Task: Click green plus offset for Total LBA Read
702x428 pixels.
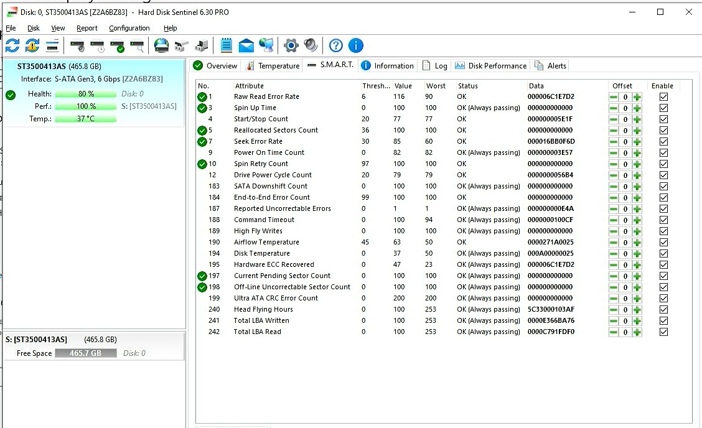Action: pyautogui.click(x=637, y=332)
